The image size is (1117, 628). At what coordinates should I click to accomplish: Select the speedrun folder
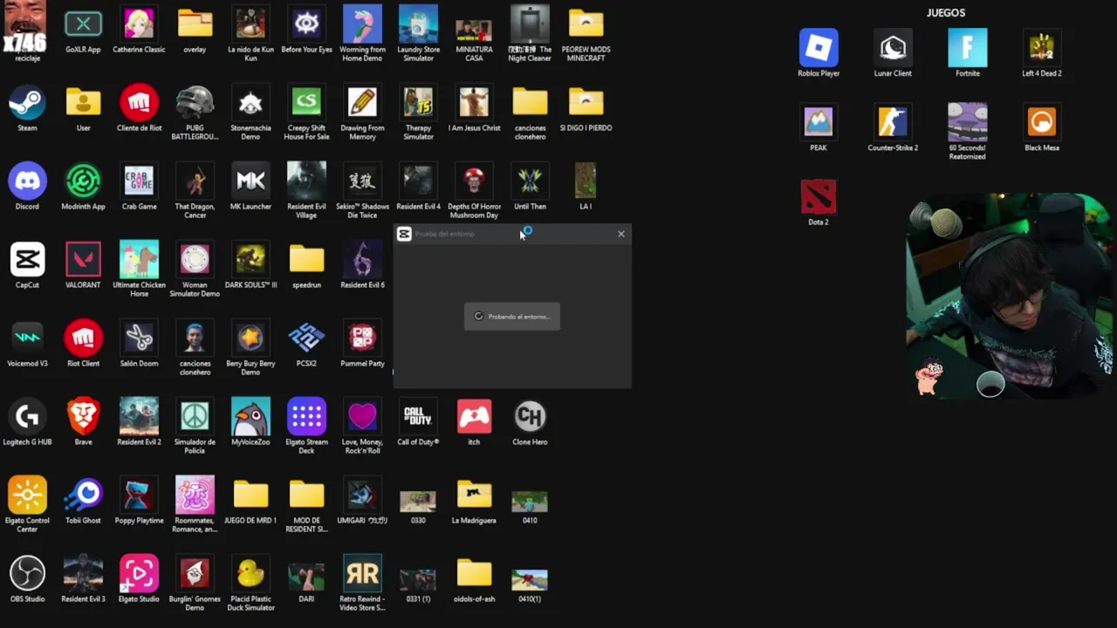pyautogui.click(x=306, y=260)
